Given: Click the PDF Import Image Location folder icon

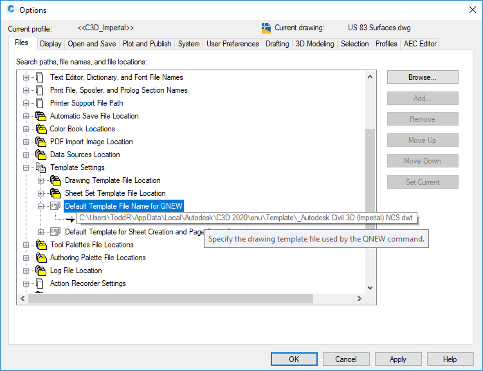Looking at the screenshot, I should [x=41, y=142].
